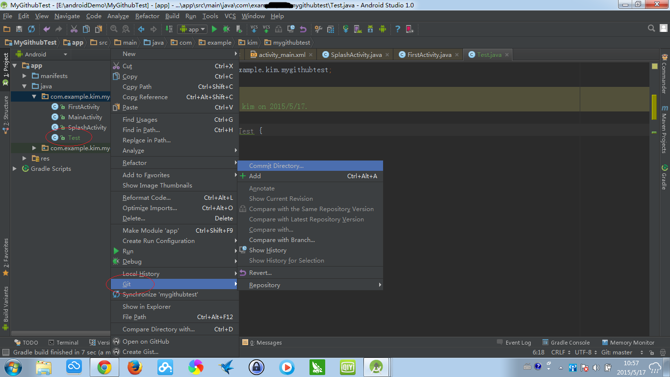The height and width of the screenshot is (377, 670).
Task: Open Project Structure toolbar icon
Action: pos(331,29)
